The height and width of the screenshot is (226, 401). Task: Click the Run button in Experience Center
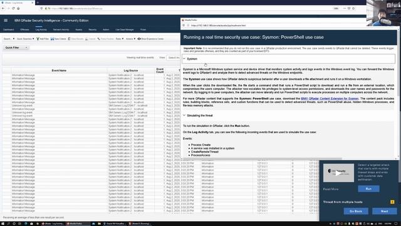pyautogui.click(x=368, y=189)
